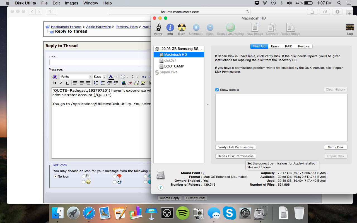Select the sunglasses cool post icon radio
The height and width of the screenshot is (223, 357).
click(x=115, y=182)
